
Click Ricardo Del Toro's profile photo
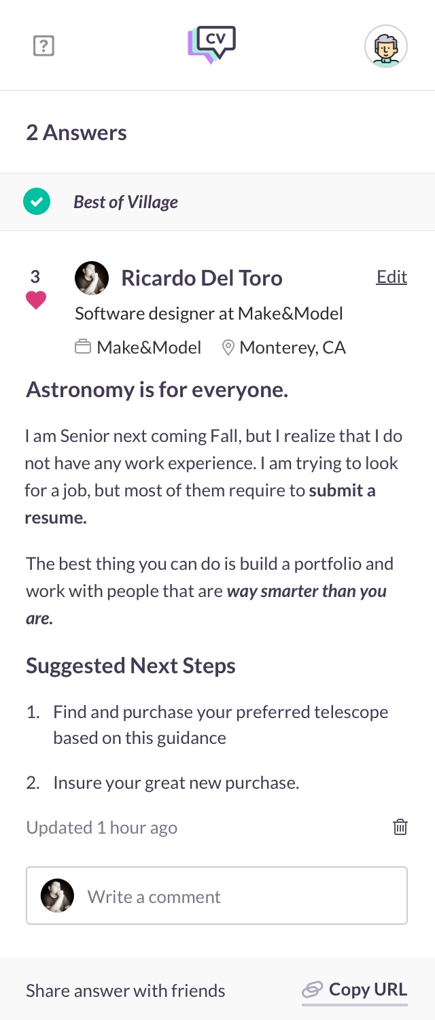tap(92, 278)
